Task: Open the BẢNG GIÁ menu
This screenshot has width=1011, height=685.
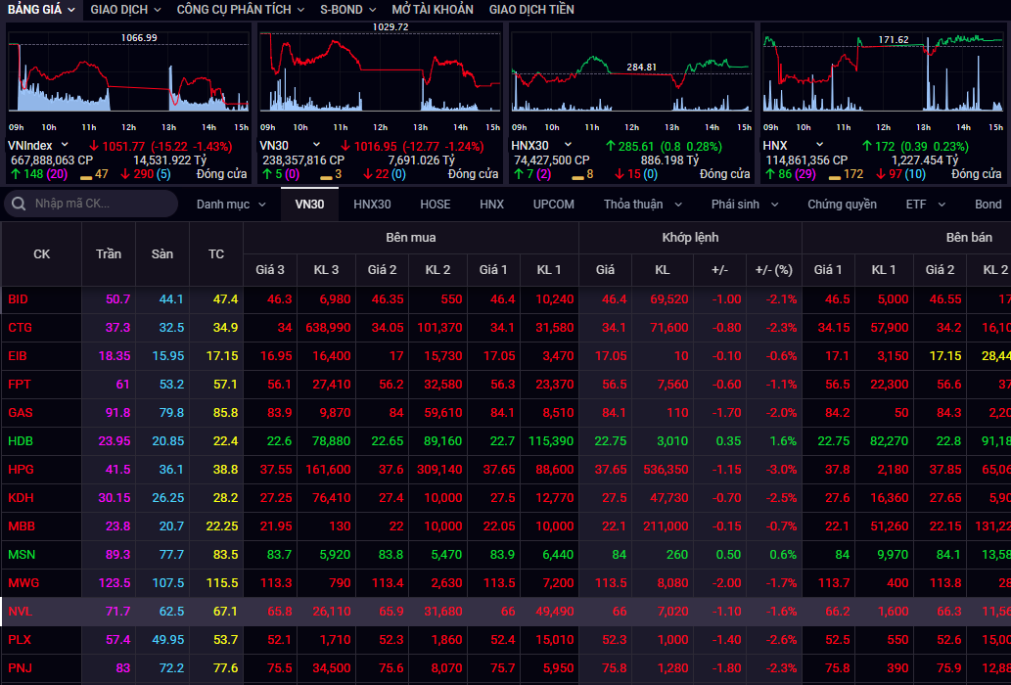Action: coord(41,10)
